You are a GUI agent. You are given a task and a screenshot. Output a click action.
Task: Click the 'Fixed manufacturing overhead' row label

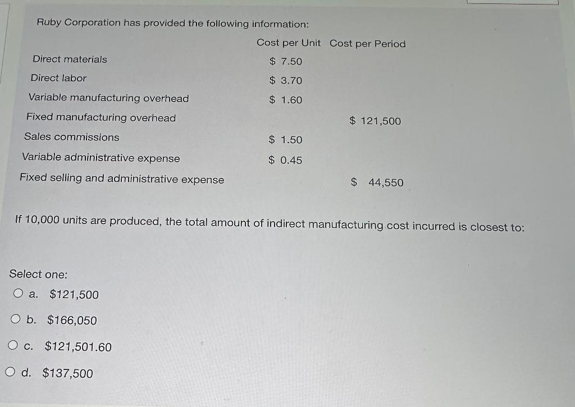(x=101, y=118)
